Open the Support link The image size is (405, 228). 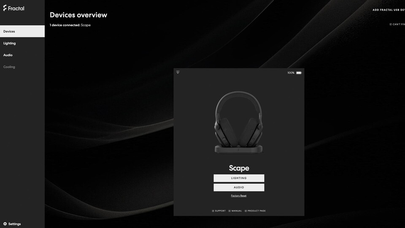coord(219,211)
